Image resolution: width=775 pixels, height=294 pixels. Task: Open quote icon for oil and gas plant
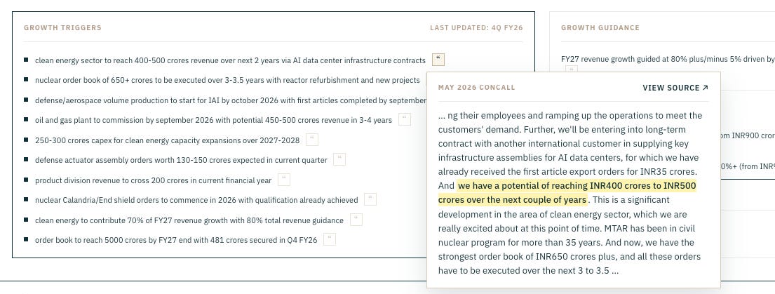(x=404, y=119)
